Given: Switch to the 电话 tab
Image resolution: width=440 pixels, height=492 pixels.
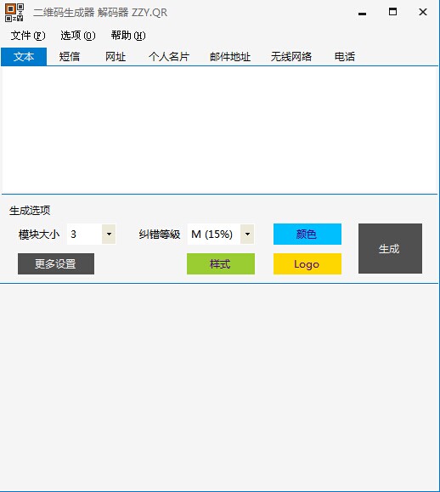Looking at the screenshot, I should pos(345,57).
